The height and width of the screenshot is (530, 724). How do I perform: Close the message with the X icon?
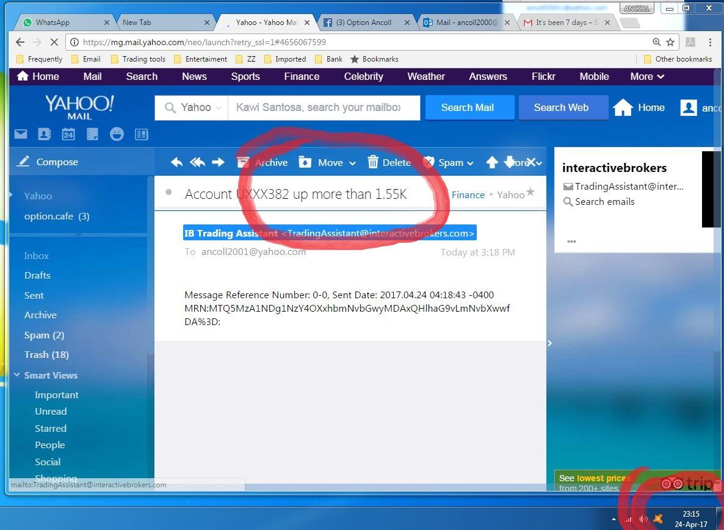click(x=530, y=162)
